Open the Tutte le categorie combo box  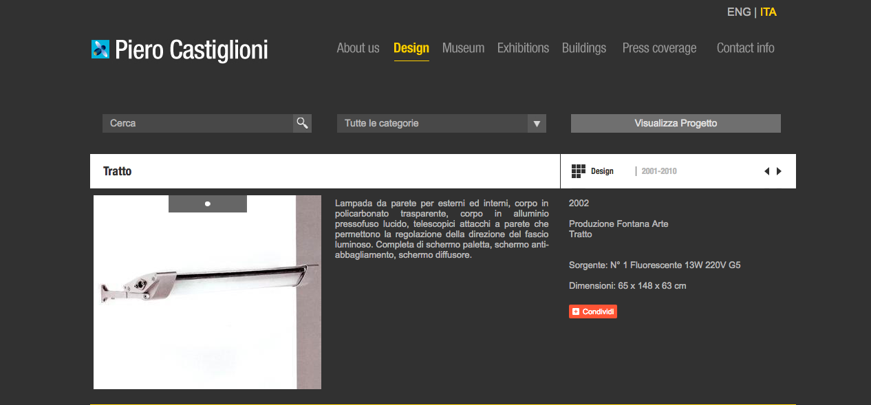[x=432, y=124]
